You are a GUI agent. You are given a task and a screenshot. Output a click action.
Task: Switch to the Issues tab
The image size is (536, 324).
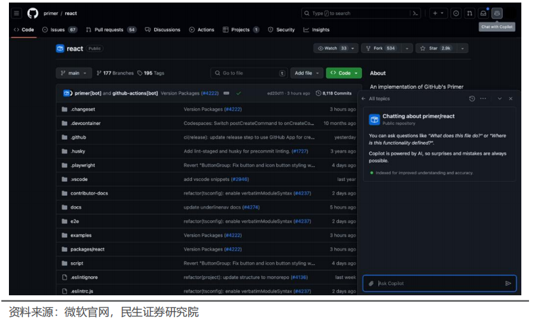59,30
